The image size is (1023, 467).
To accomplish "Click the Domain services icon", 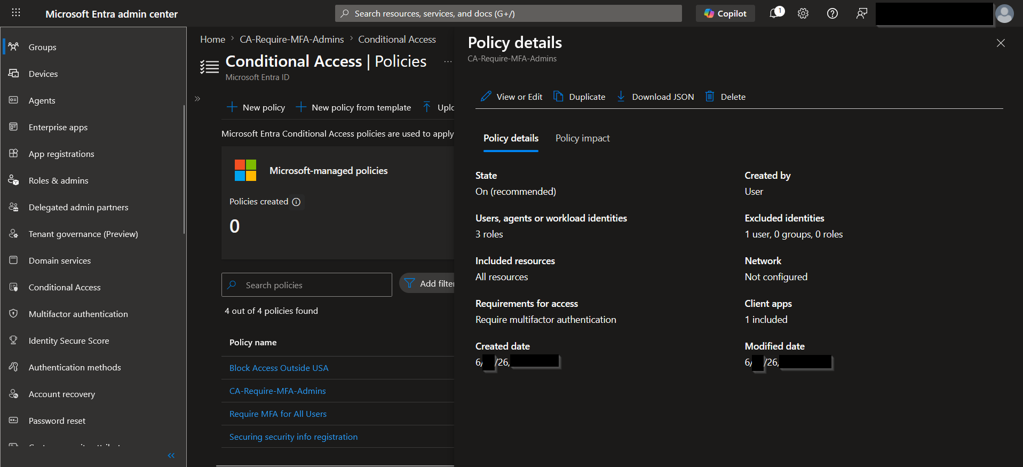I will coord(14,260).
